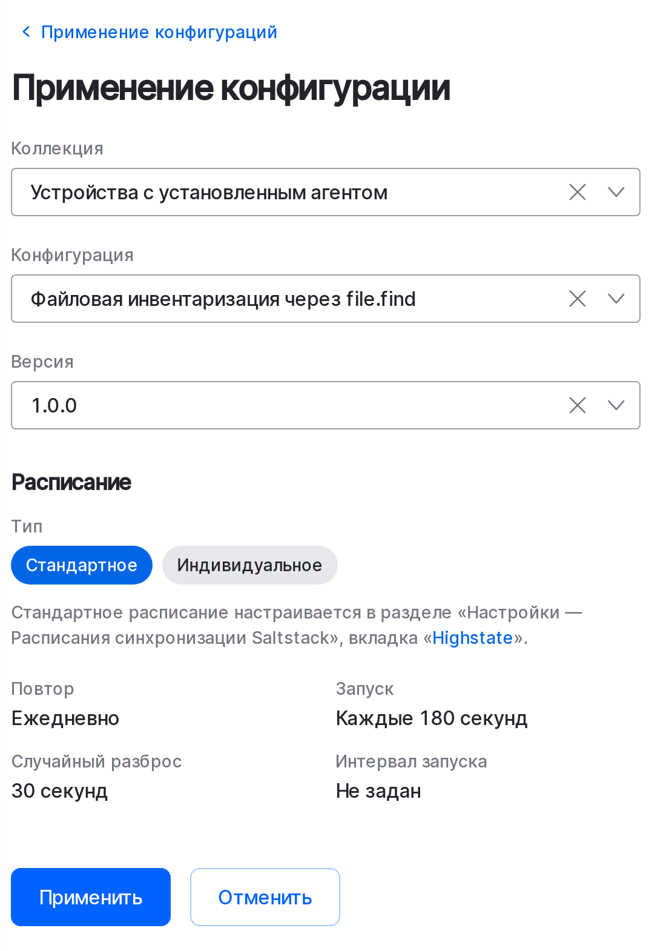Select the Индивидуальное schedule type
The width and height of the screenshot is (669, 951).
[249, 565]
